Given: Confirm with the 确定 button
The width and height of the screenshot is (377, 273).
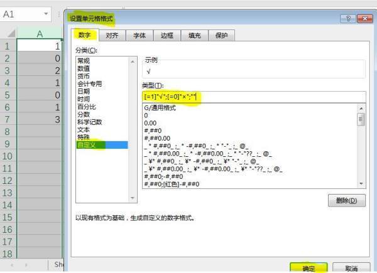Looking at the screenshot, I should point(309,268).
